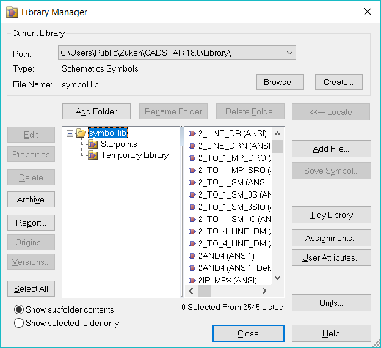Click the horizontal scrollbar thumb
The width and height of the screenshot is (381, 348).
point(204,291)
